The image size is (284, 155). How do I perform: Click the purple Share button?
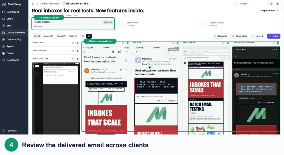coord(274,36)
